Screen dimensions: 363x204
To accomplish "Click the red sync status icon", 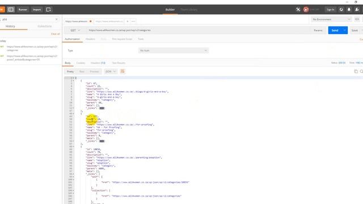I will coord(306,10).
